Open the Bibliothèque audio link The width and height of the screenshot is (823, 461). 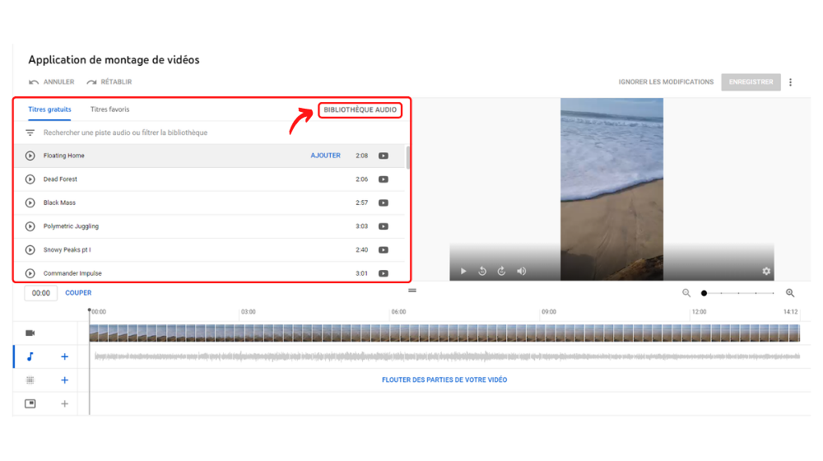360,109
